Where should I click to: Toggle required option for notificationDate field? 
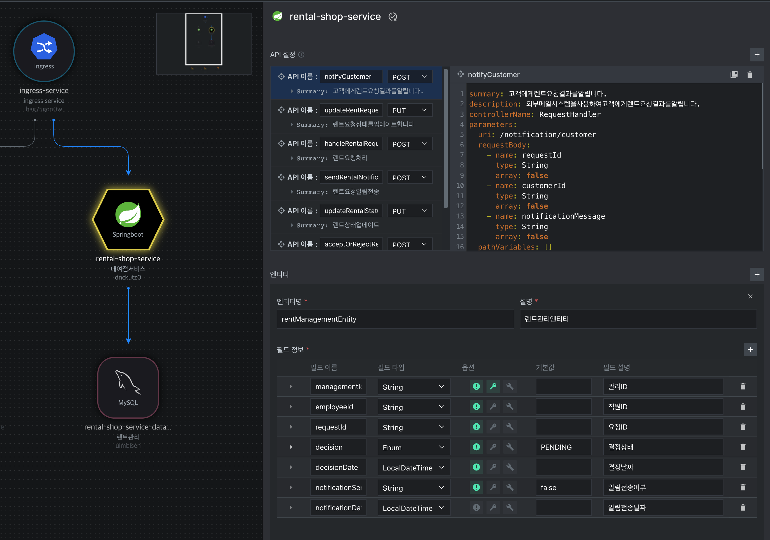[x=476, y=507]
